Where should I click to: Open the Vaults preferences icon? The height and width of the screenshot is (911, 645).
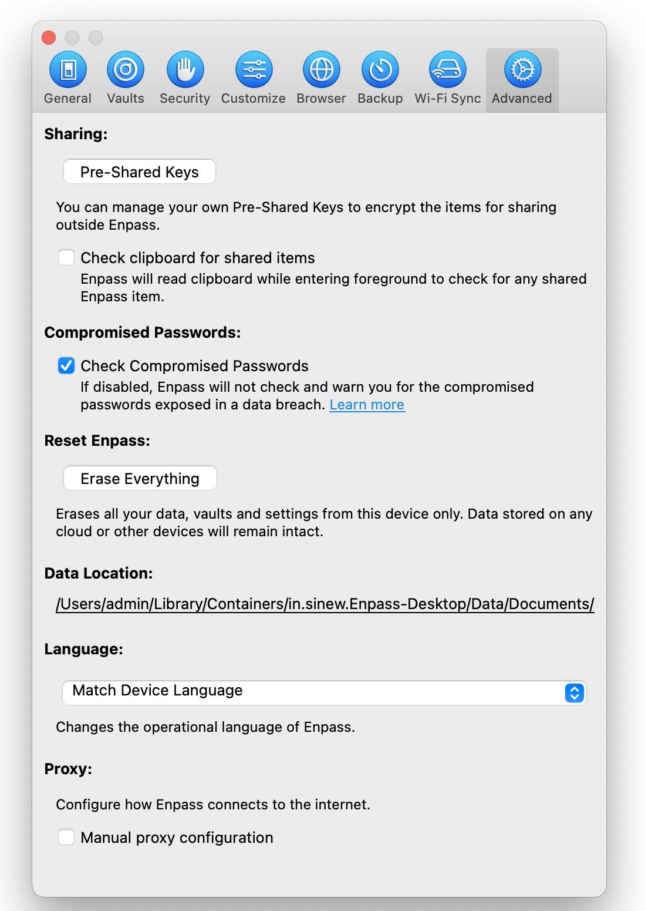(x=125, y=70)
